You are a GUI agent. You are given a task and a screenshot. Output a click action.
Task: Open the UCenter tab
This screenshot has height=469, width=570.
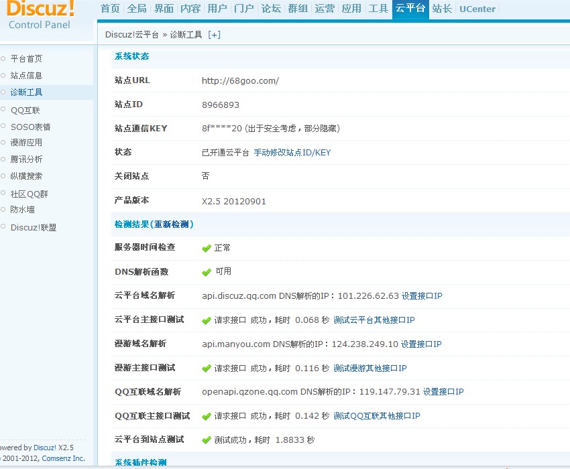point(477,9)
